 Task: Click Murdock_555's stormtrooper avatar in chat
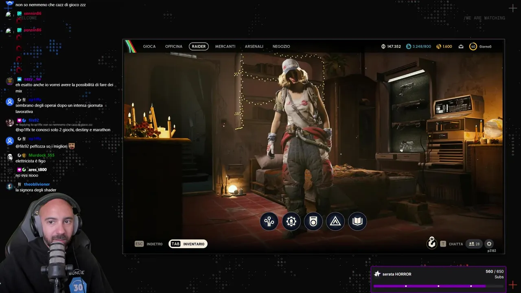point(10,157)
